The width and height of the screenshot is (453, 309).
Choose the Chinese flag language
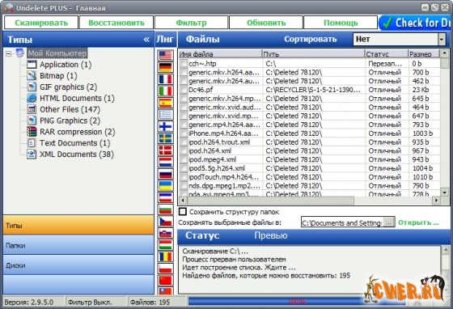pos(166,280)
